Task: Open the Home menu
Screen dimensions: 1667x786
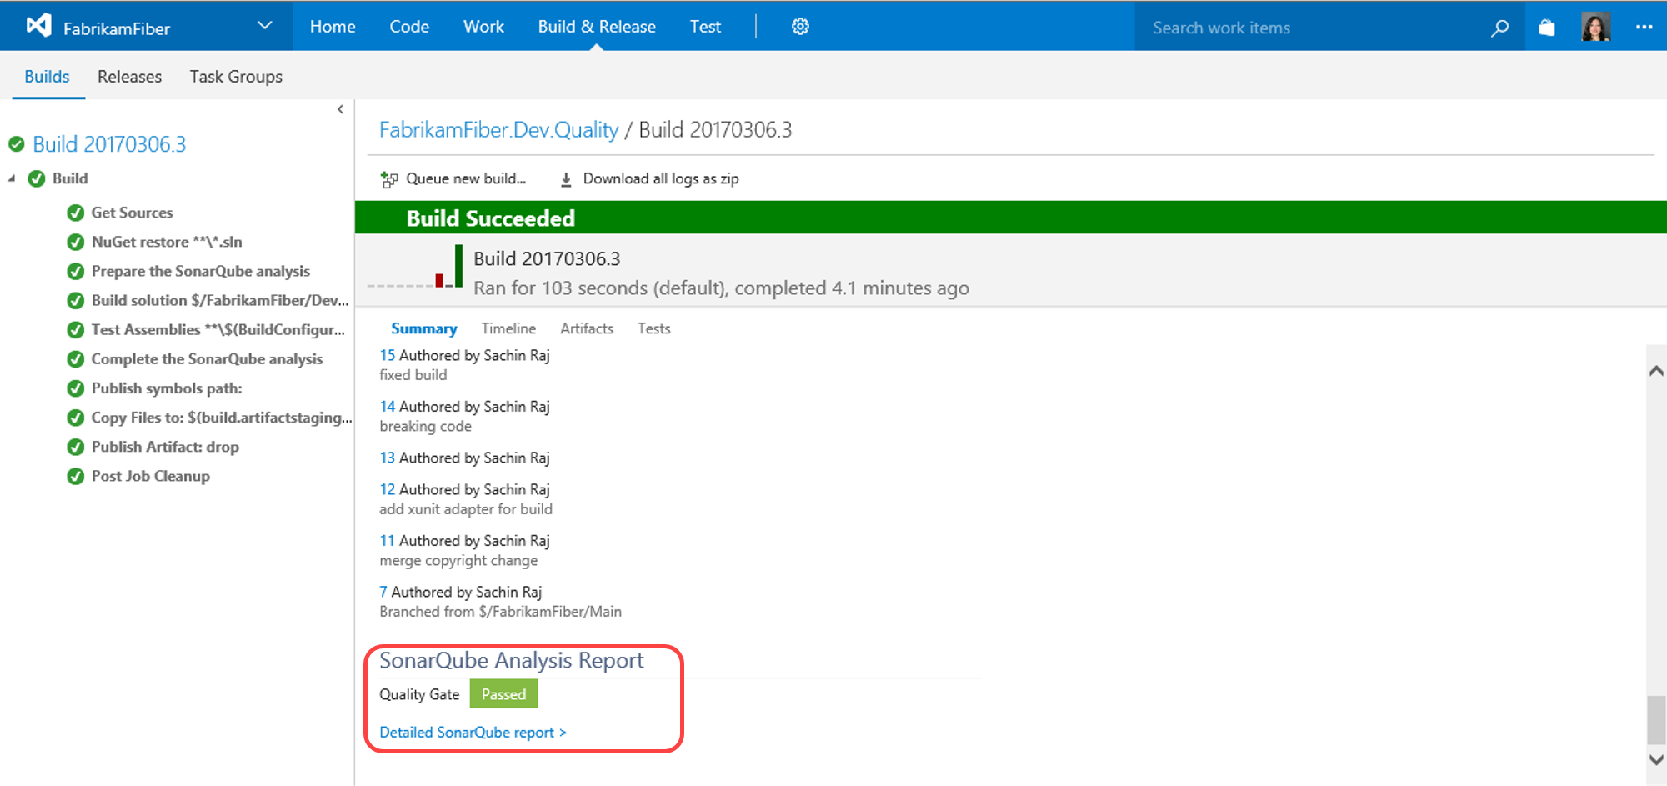Action: 333,27
